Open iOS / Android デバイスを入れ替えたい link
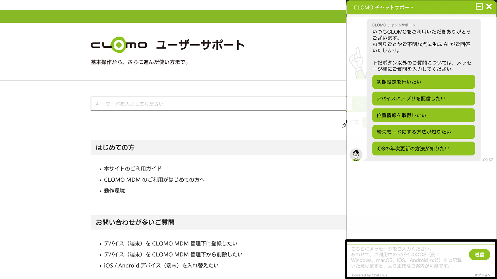The image size is (497, 279). click(161, 266)
